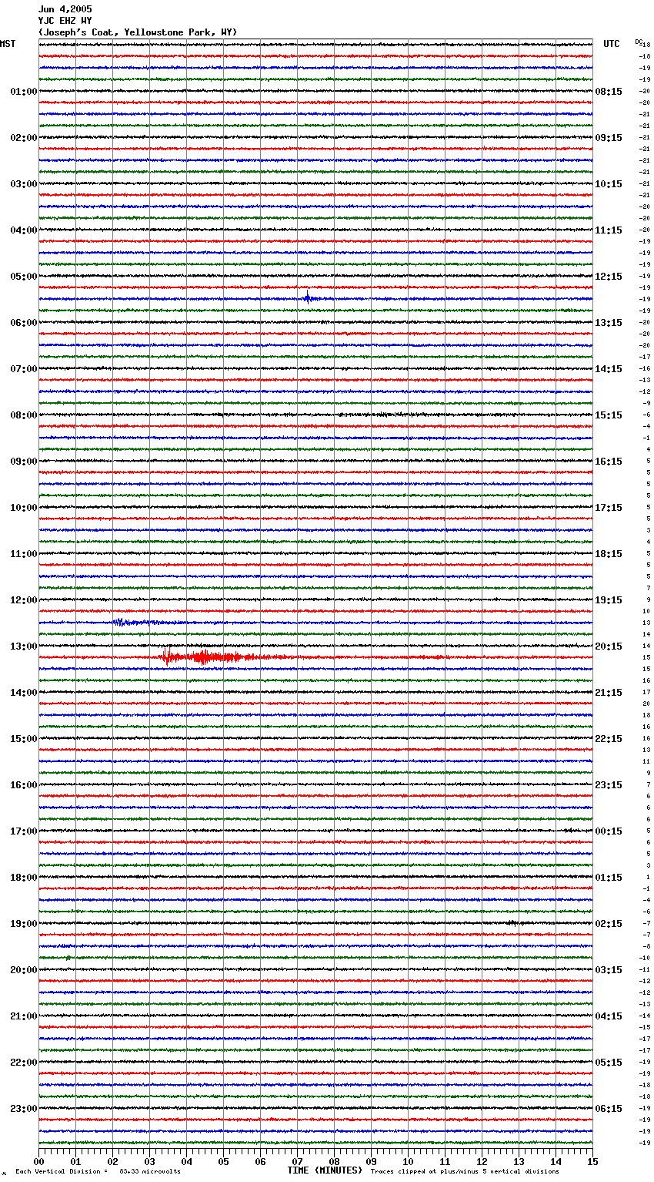Click the 16:15 UTC time label
654x1182 pixels.
609,462
